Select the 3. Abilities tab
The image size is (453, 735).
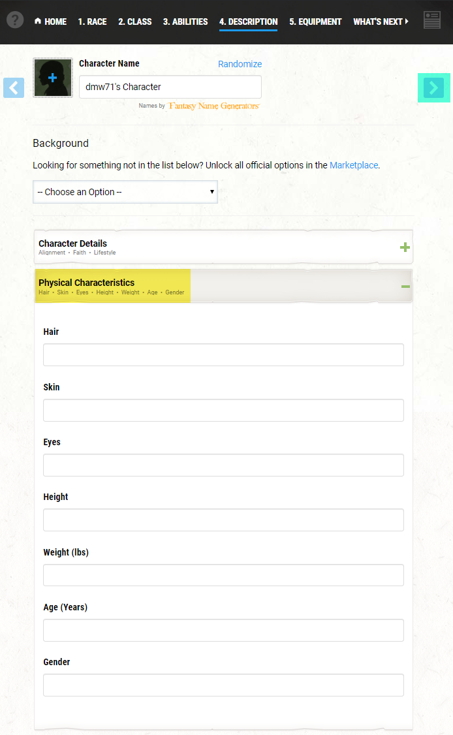[185, 22]
